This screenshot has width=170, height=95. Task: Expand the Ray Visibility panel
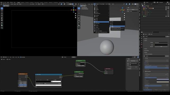point(147,50)
